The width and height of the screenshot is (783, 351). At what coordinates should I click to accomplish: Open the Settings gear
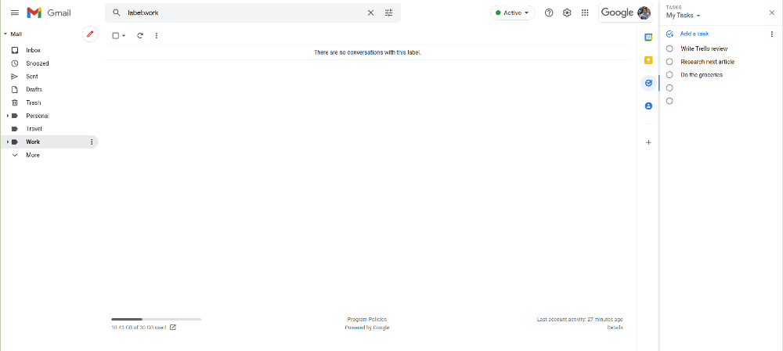point(567,13)
